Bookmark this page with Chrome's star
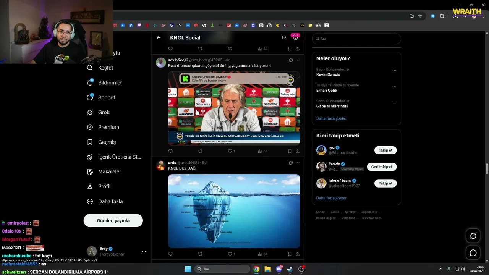 [420, 16]
